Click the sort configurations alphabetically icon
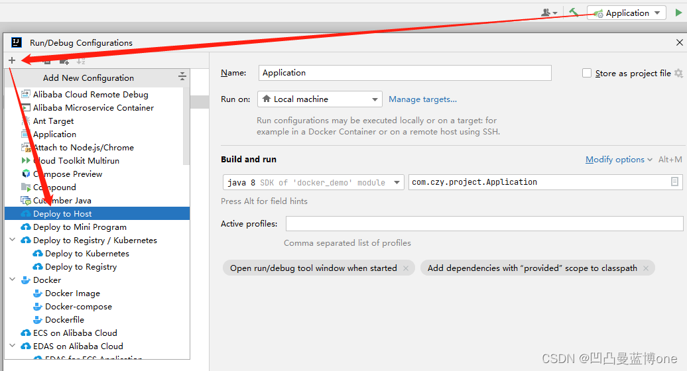 [81, 61]
